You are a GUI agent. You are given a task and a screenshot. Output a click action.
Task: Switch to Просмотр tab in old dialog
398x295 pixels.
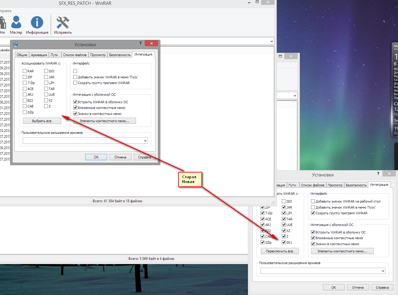point(98,55)
